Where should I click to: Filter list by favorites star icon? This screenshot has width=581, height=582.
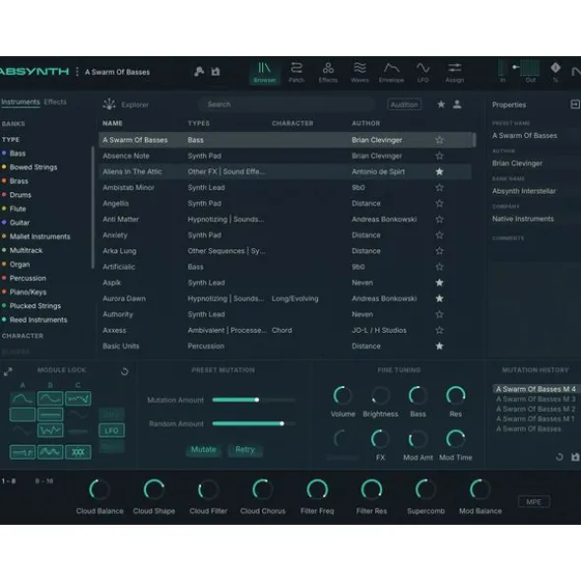tap(441, 104)
